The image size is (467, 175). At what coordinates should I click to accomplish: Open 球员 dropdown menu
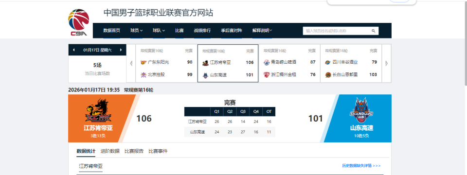click(136, 30)
